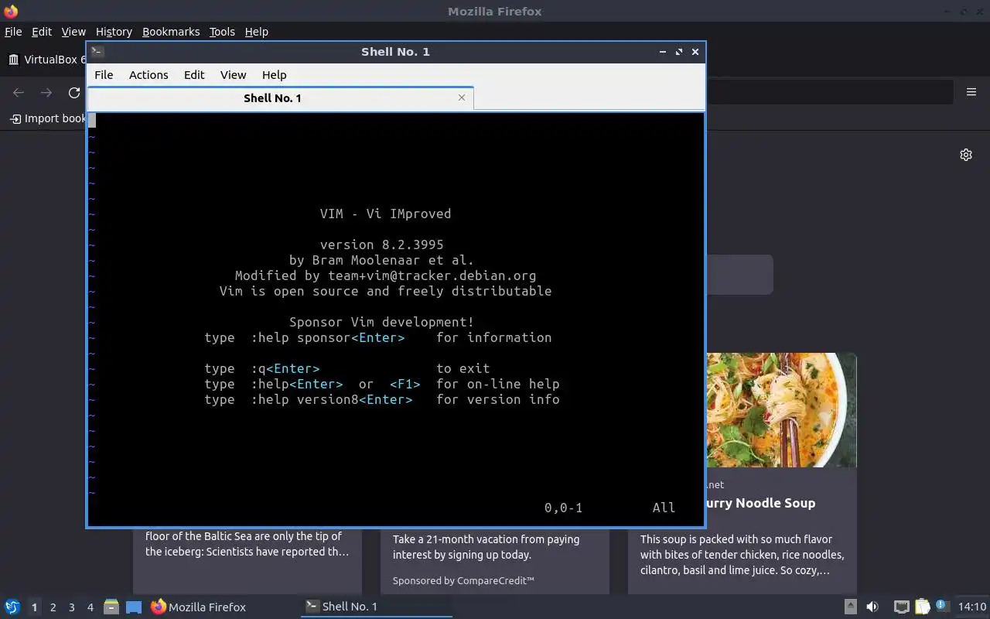The height and width of the screenshot is (619, 990).
Task: Click the Curry Noodle Soup article title
Action: (760, 503)
